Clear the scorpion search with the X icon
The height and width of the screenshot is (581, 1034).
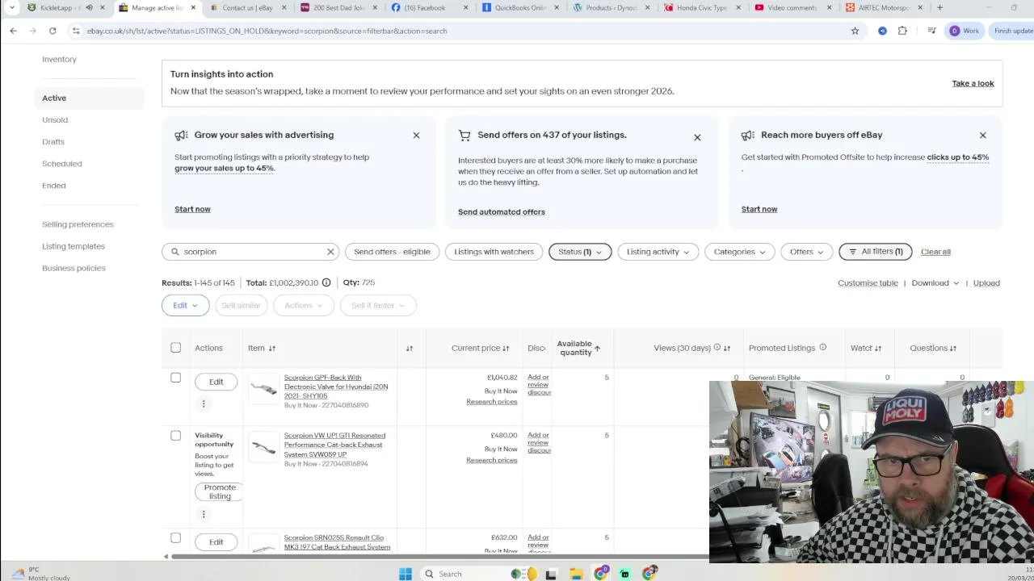point(330,252)
